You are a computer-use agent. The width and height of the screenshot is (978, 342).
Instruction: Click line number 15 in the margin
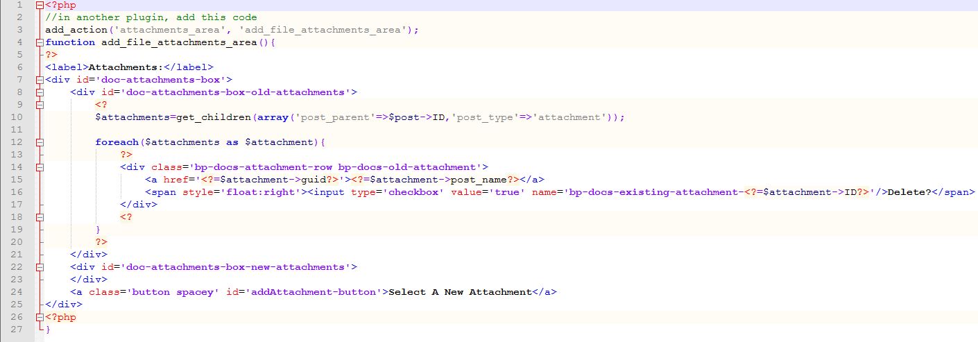17,180
